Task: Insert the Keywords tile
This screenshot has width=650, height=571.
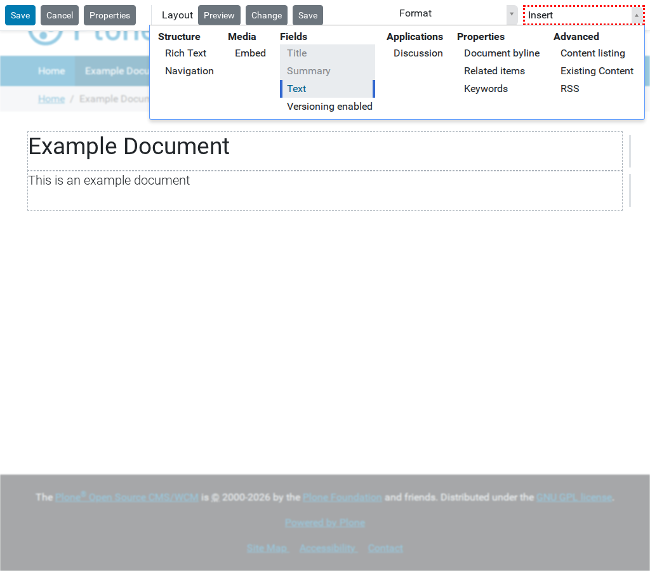Action: [x=486, y=89]
